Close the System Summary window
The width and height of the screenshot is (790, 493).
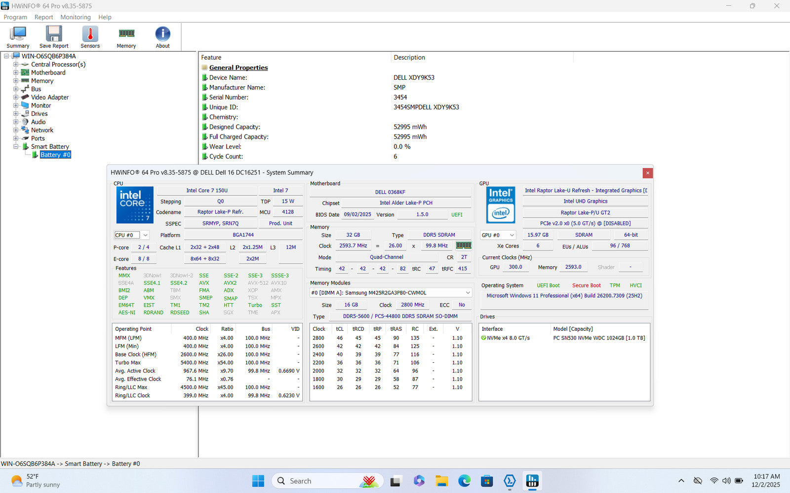coord(647,173)
